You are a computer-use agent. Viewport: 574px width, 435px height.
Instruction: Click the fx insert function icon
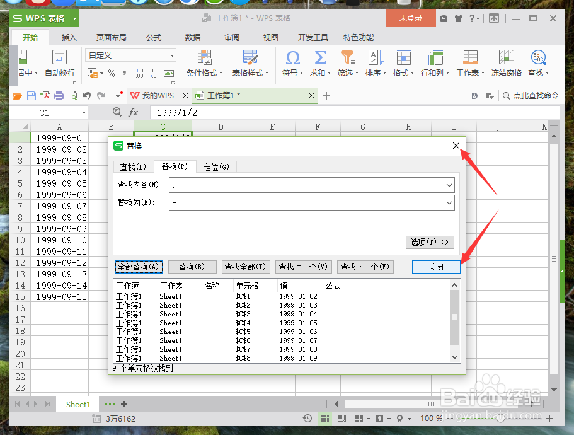(133, 112)
